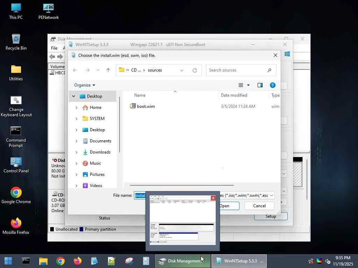Click the Disk Management window preview thumbnail
This screenshot has height=268, width=358.
click(x=182, y=221)
